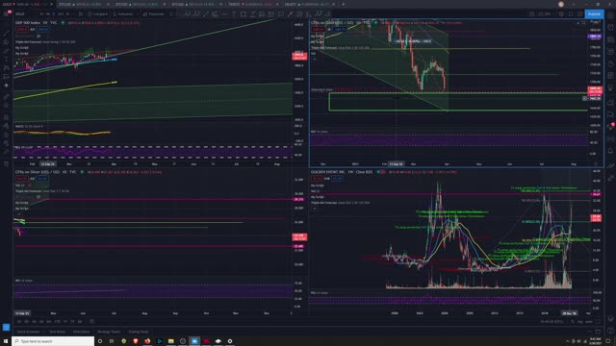Image resolution: width=616 pixels, height=346 pixels.
Task: Select the trend line drawing tool
Action: point(6,33)
